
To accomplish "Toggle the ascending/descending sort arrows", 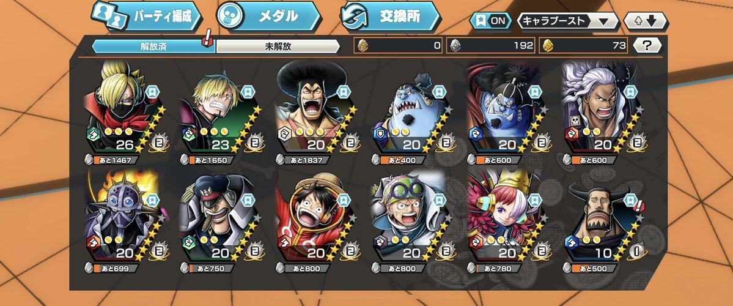I will point(647,21).
